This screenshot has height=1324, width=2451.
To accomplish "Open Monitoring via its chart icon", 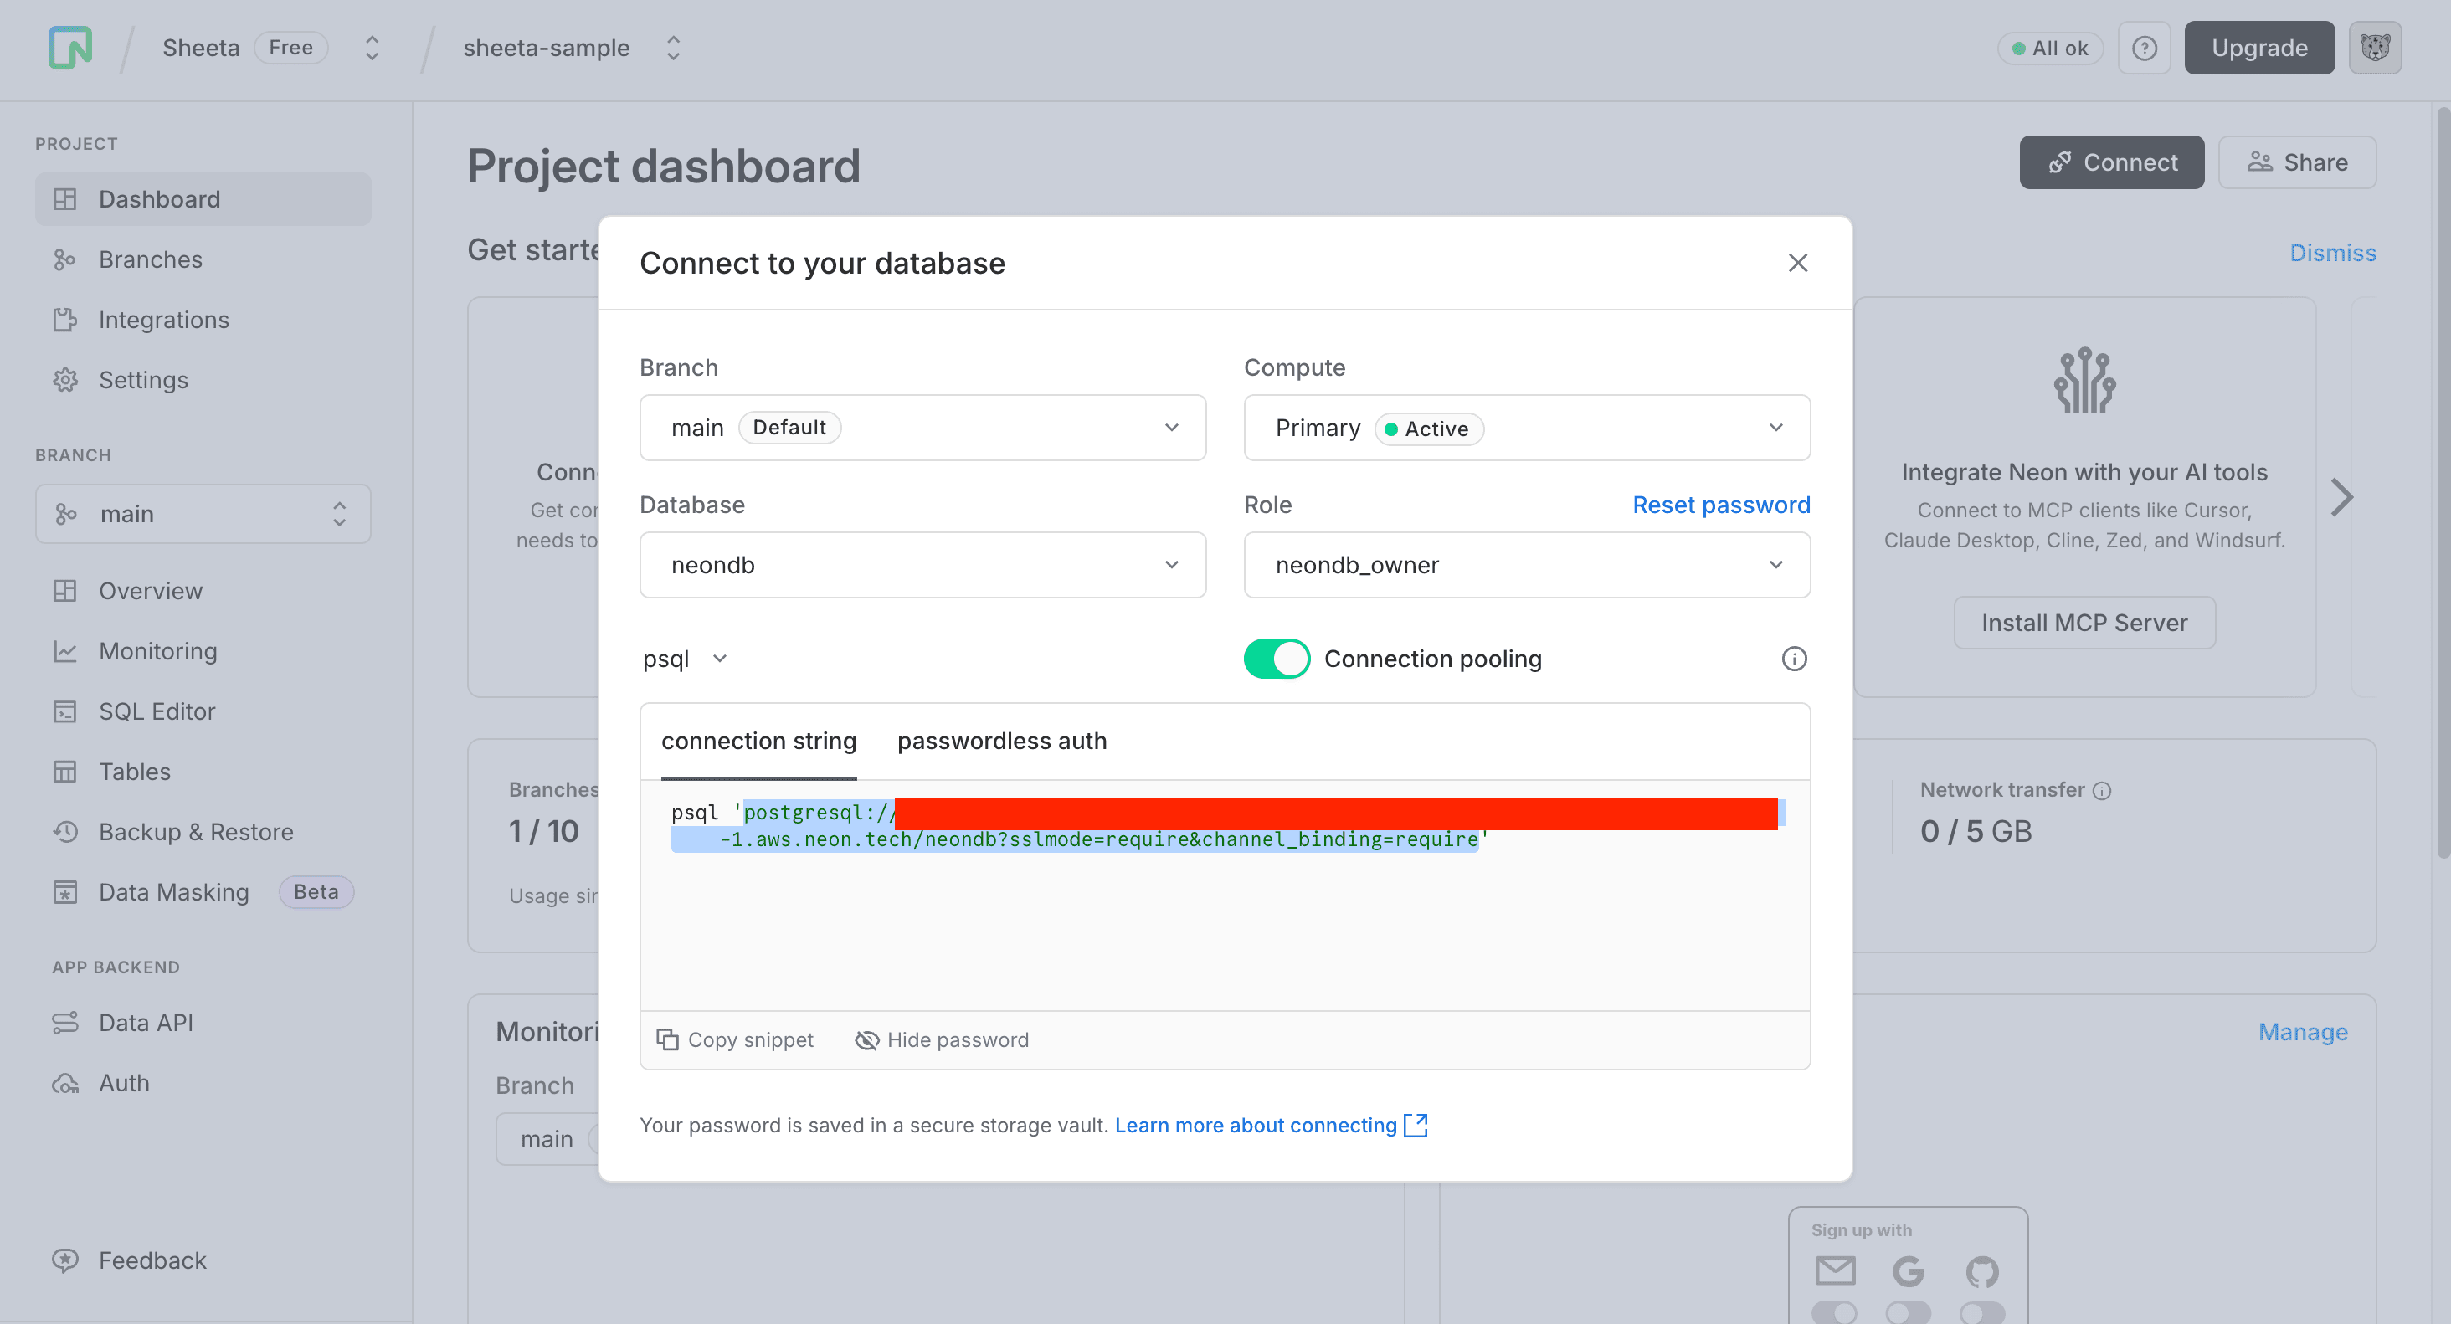I will [64, 650].
